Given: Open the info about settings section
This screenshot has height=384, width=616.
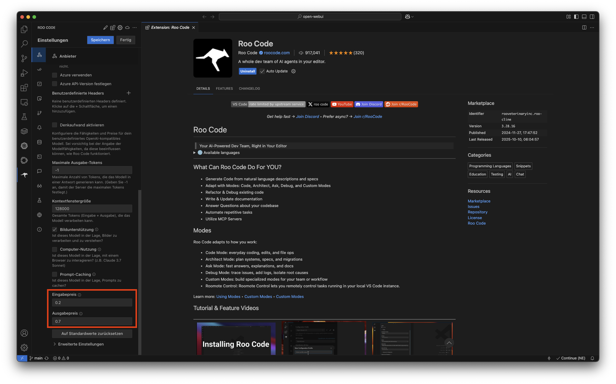Looking at the screenshot, I should tap(39, 229).
